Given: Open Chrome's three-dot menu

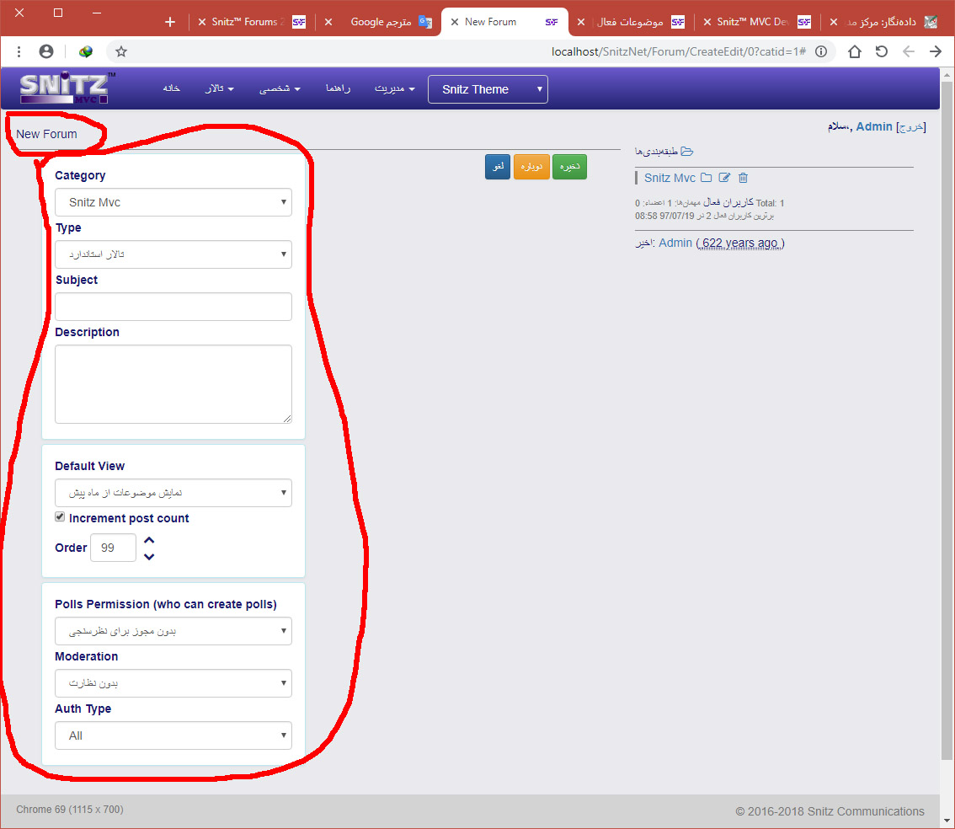Looking at the screenshot, I should 19,51.
